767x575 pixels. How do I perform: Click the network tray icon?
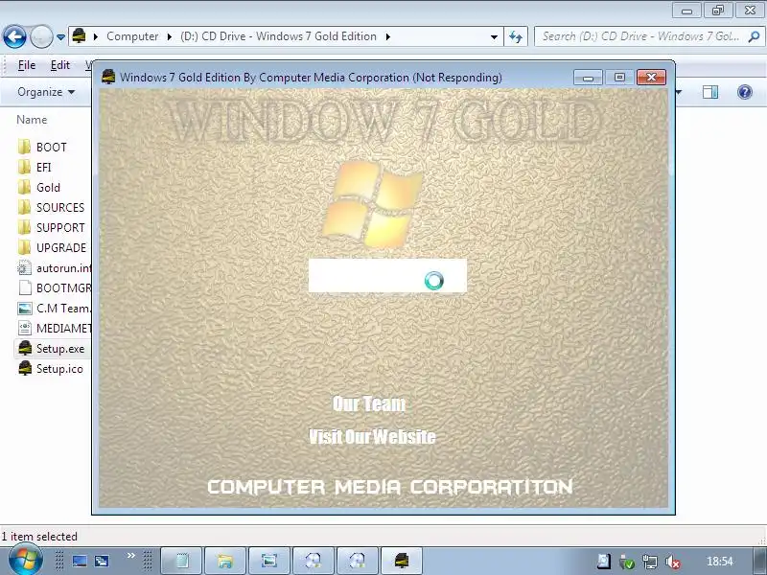coord(650,562)
